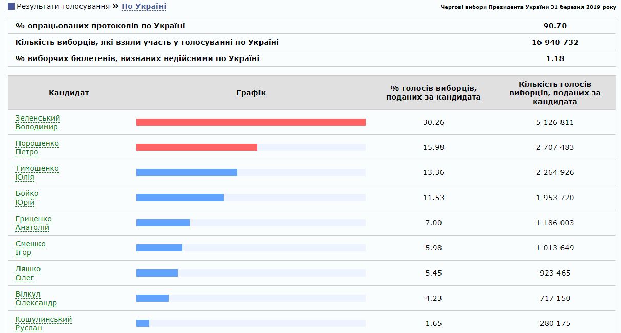This screenshot has height=333, width=621.
Task: Select the Порошенко Петро candidate link
Action: point(37,147)
